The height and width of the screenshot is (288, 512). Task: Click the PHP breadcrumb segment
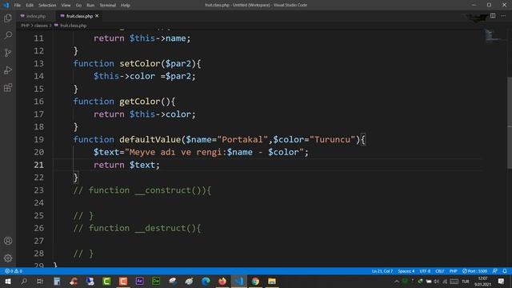point(25,26)
